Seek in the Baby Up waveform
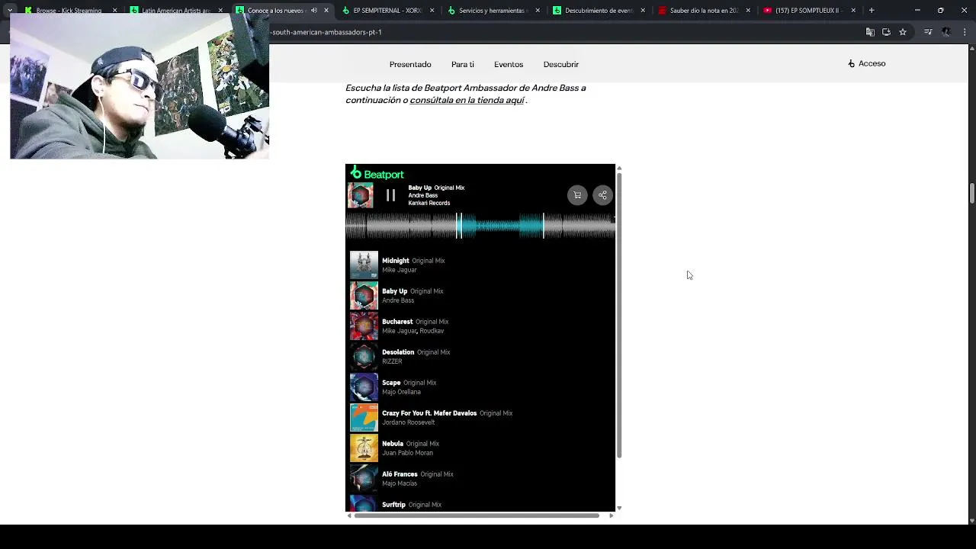The height and width of the screenshot is (549, 976). point(480,226)
